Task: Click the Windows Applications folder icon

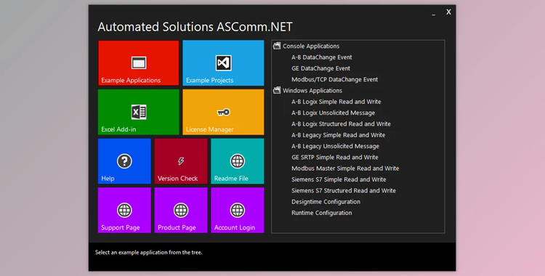Action: 277,90
